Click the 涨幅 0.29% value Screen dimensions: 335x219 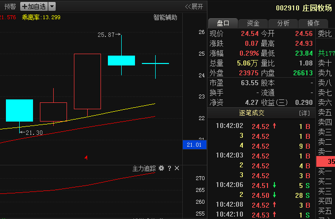pyautogui.click(x=249, y=53)
